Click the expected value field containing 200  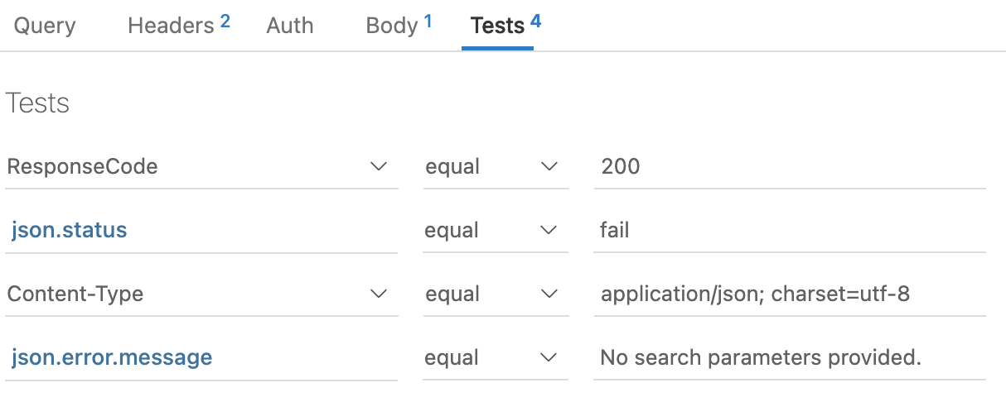(787, 166)
